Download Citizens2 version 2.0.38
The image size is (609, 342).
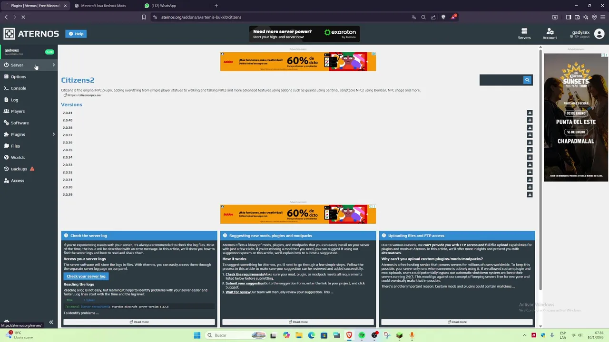pos(530,127)
